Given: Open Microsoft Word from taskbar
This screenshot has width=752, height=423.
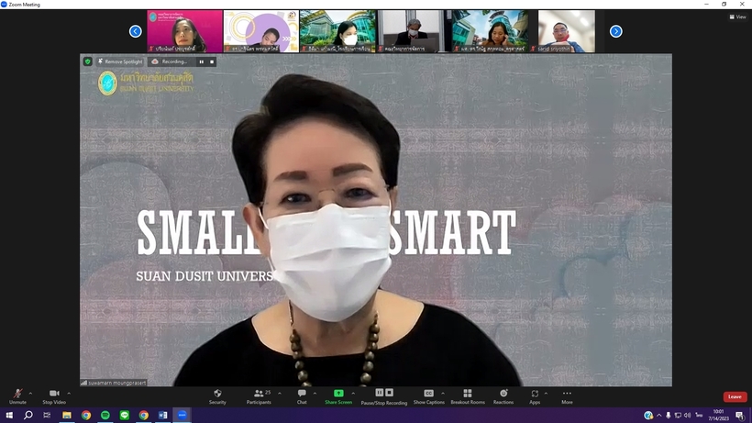Looking at the screenshot, I should [162, 415].
